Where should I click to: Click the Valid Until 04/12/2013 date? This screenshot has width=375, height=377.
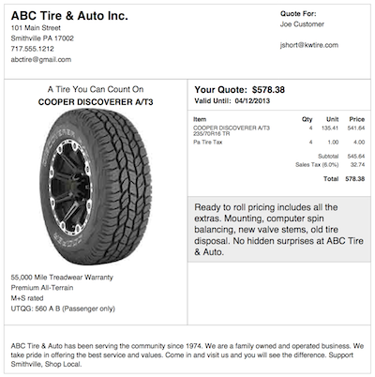(232, 101)
